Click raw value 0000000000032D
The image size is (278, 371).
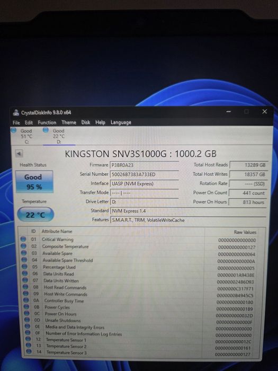234,316
